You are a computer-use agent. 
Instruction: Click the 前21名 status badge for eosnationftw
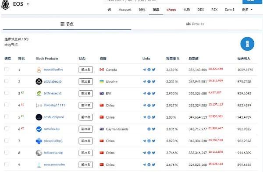pyautogui.click(x=86, y=70)
